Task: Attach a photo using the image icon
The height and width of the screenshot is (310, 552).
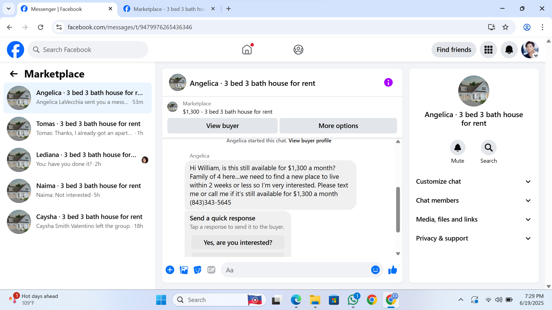Action: click(184, 270)
